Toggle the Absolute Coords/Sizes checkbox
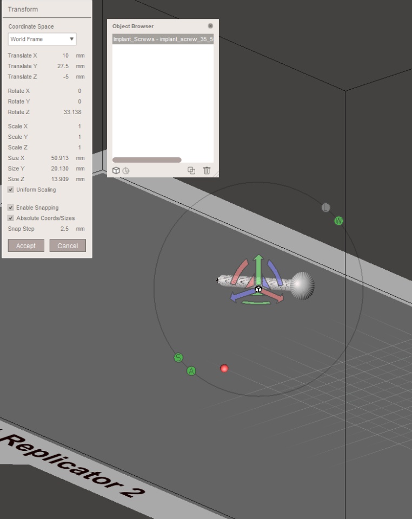This screenshot has width=412, height=519. (11, 218)
